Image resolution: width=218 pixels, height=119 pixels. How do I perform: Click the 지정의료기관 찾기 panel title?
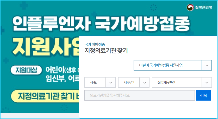tap(106, 51)
